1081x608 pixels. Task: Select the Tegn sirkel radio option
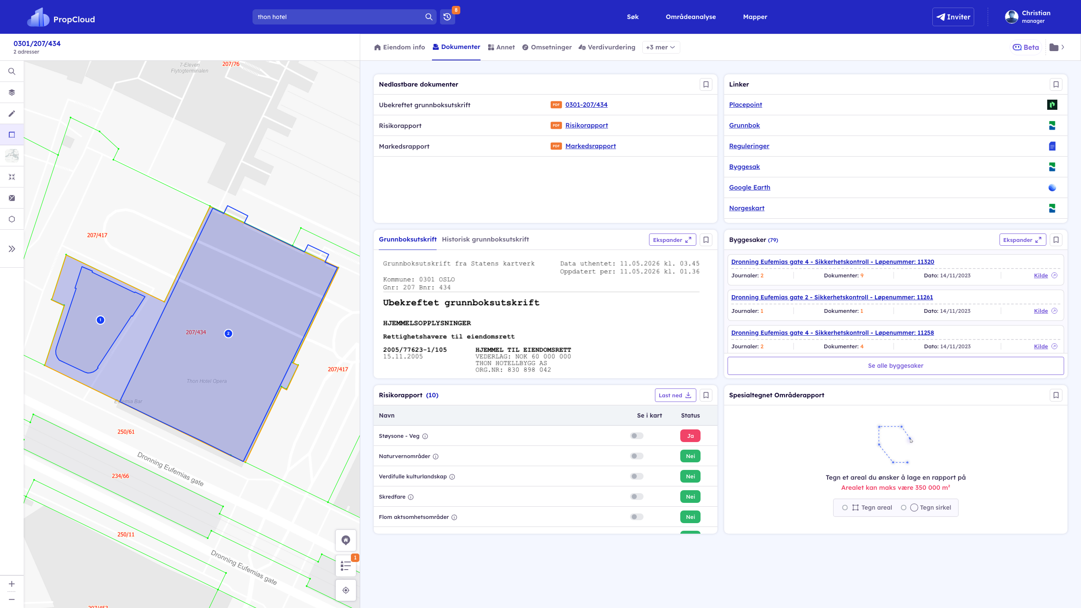click(x=904, y=508)
